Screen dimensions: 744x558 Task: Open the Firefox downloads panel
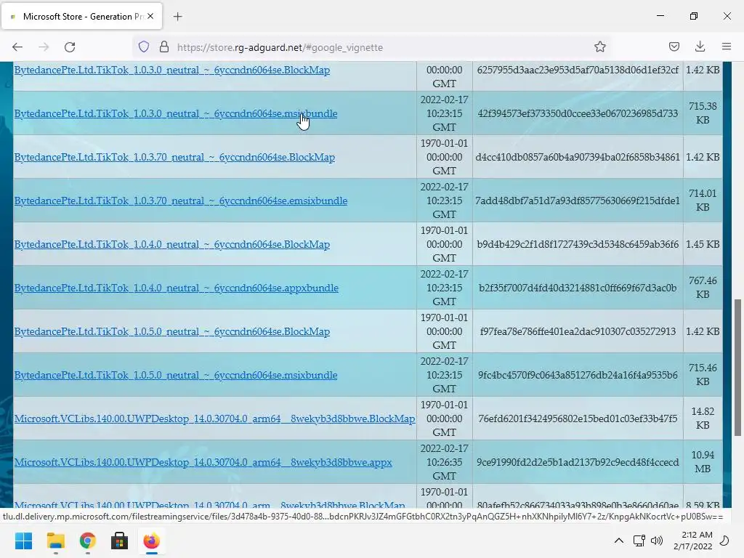coord(700,46)
